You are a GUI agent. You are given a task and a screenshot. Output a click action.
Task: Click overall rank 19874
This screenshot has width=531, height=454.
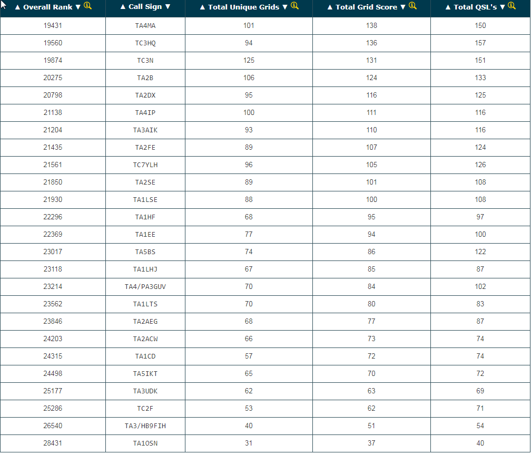coord(53,60)
